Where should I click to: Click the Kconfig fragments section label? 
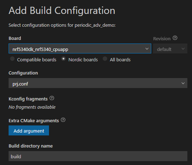coord(28,99)
